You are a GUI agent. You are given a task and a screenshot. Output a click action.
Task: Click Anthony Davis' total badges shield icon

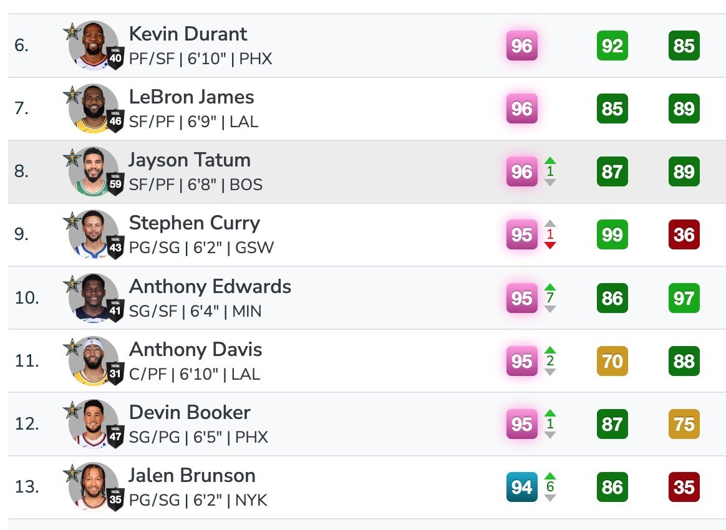[115, 373]
